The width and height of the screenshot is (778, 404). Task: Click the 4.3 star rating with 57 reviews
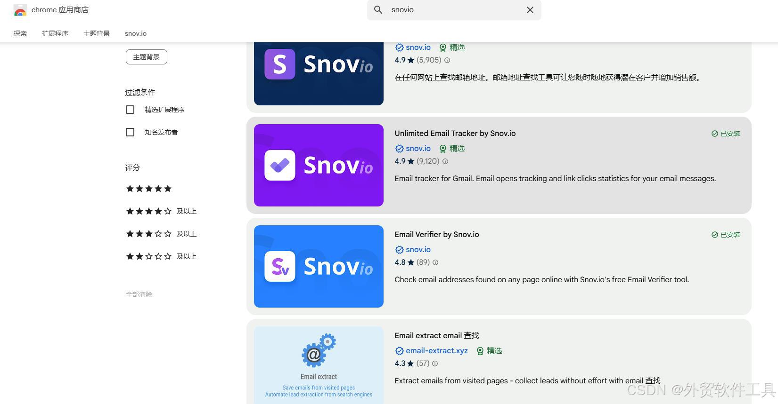click(412, 364)
